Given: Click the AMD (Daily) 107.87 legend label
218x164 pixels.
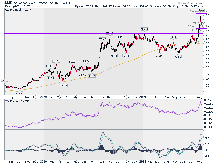Looking at the screenshot, I should [x=20, y=10].
